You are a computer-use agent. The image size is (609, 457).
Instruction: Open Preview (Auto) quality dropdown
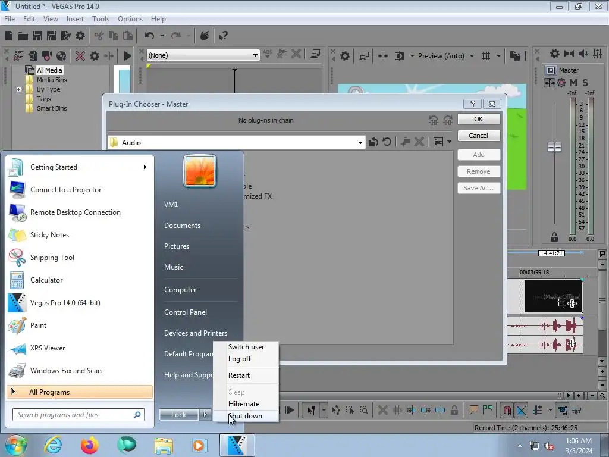(x=472, y=56)
